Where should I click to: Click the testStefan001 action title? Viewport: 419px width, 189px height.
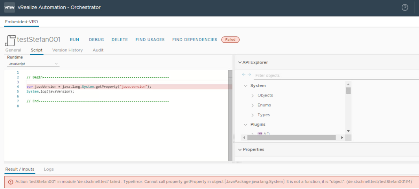(x=39, y=40)
